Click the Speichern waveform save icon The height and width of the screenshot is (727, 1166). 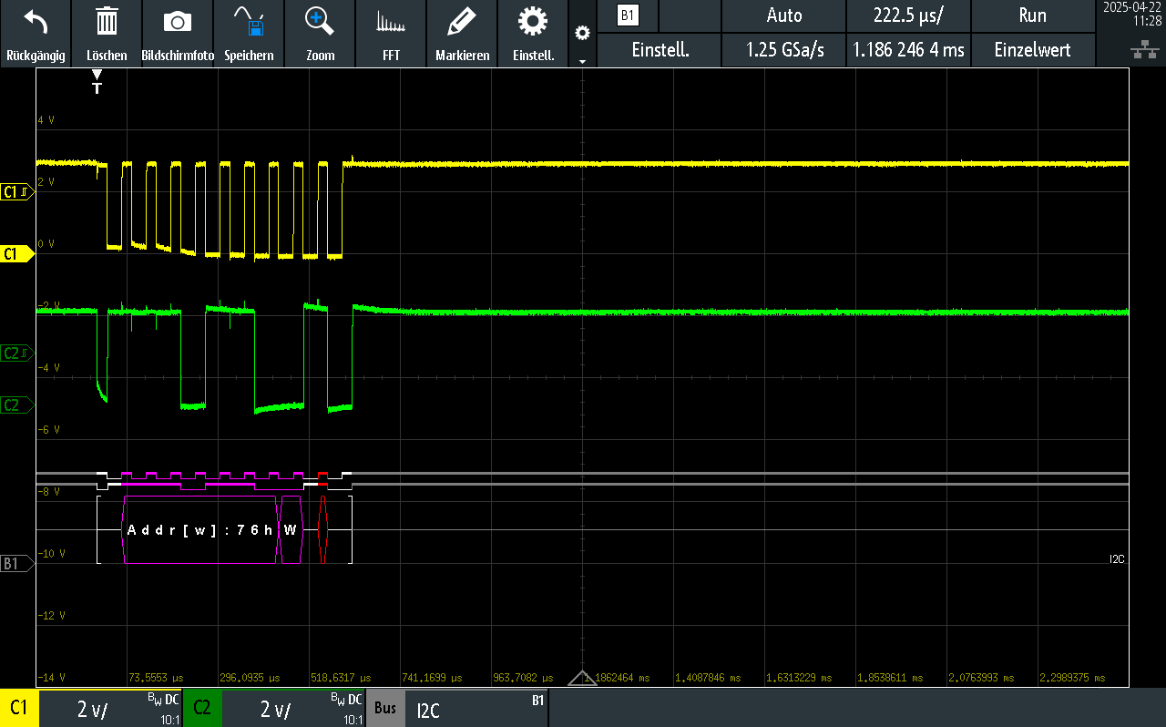tap(249, 22)
